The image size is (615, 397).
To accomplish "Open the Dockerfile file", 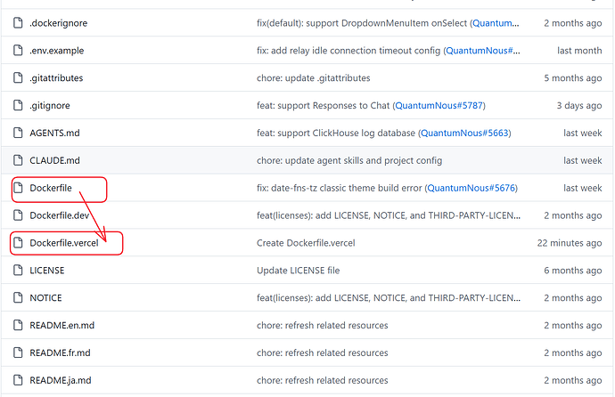I will point(51,188).
